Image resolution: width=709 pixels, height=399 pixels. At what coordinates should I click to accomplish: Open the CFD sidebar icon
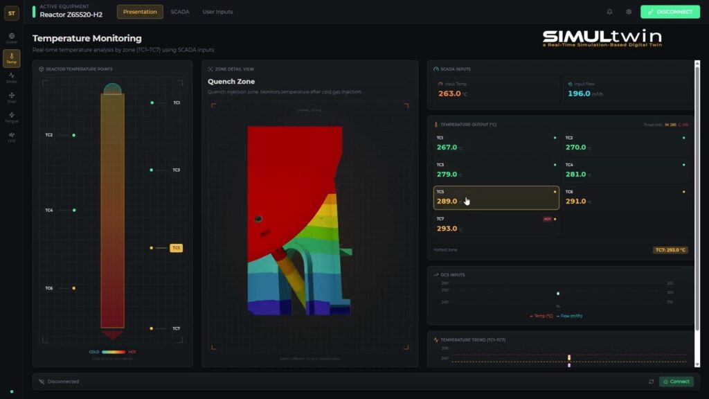12,137
